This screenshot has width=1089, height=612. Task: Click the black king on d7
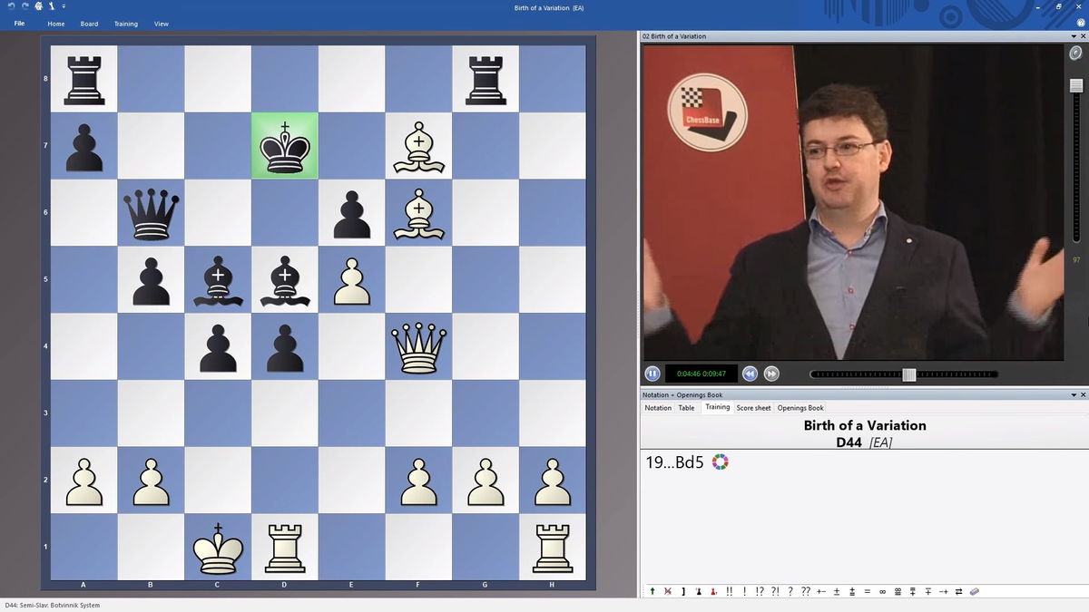point(285,145)
